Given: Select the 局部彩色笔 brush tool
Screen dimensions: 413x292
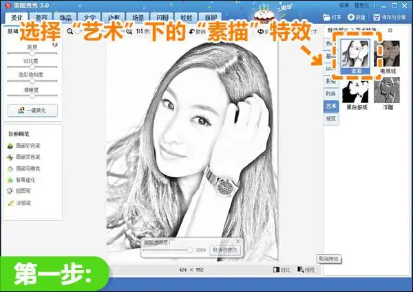Looking at the screenshot, I should click(24, 146).
